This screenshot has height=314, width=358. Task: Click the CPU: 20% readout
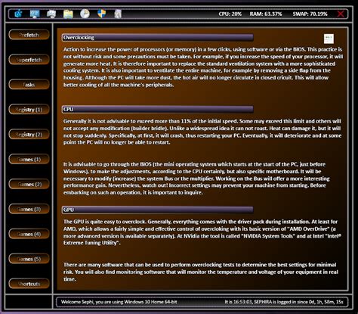pyautogui.click(x=230, y=14)
